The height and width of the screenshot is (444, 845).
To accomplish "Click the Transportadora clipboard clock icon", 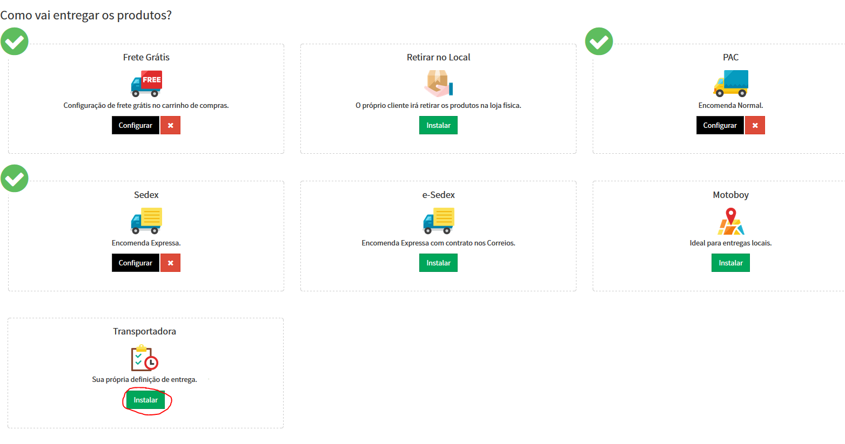I will pyautogui.click(x=145, y=358).
